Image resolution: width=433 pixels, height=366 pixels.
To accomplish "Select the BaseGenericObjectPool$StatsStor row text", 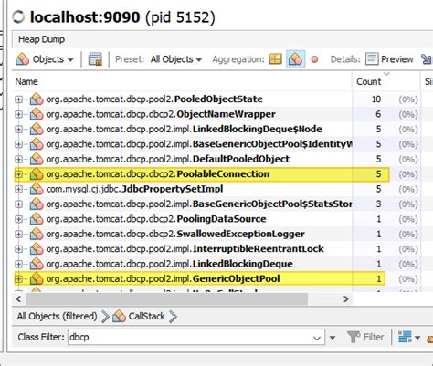I will [x=199, y=204].
